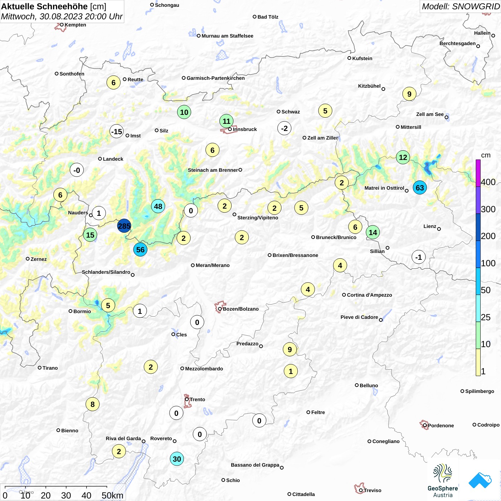Click the Zell am See label
Viewport: 501px width, 501px height.
pos(430,114)
